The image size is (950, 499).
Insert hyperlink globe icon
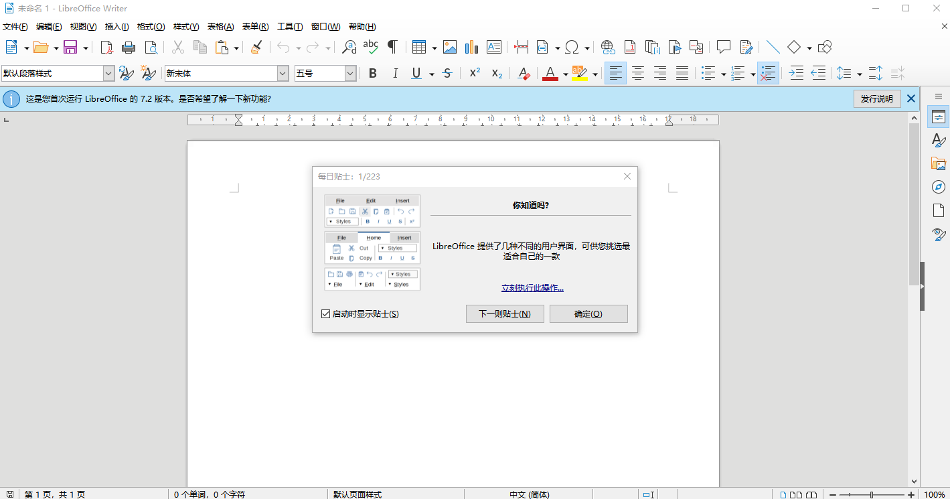608,47
